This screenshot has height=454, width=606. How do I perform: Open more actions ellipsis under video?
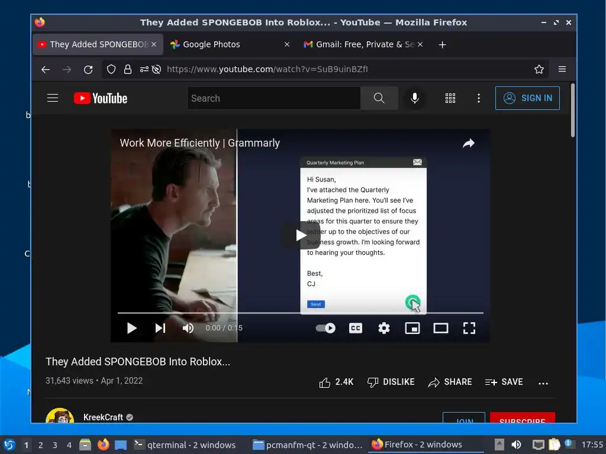pos(543,383)
